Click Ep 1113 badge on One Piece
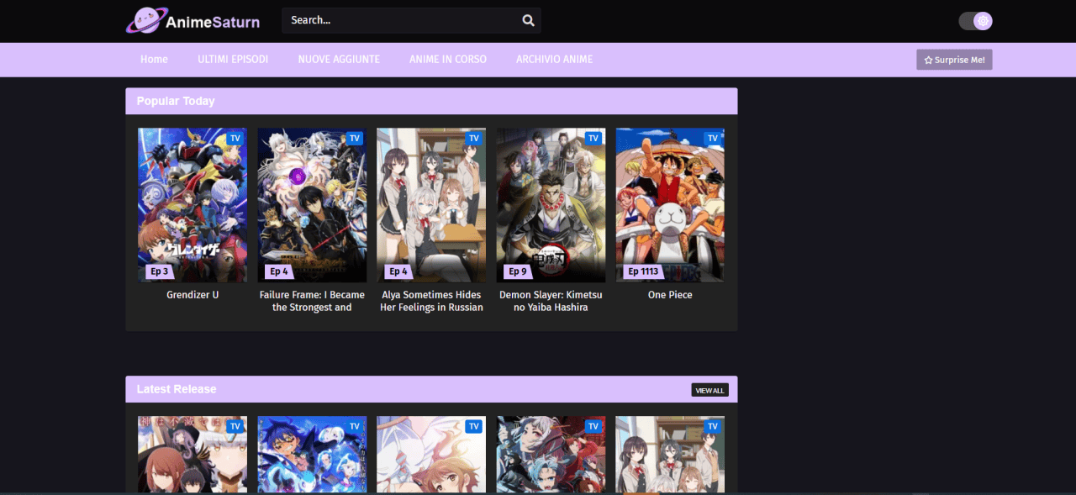 point(643,271)
